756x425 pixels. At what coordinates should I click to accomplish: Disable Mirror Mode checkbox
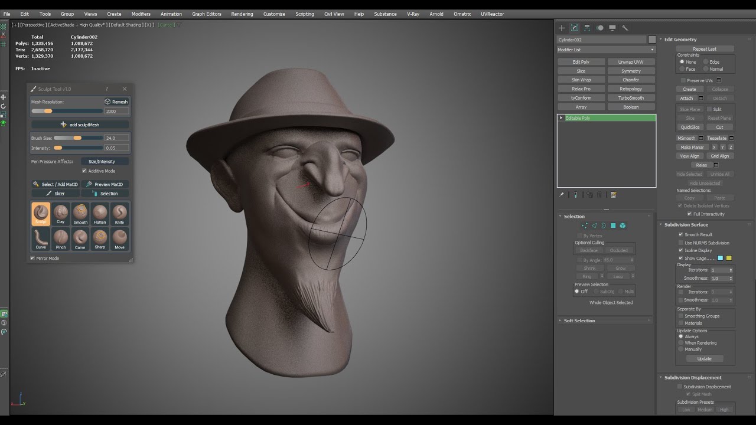click(33, 258)
